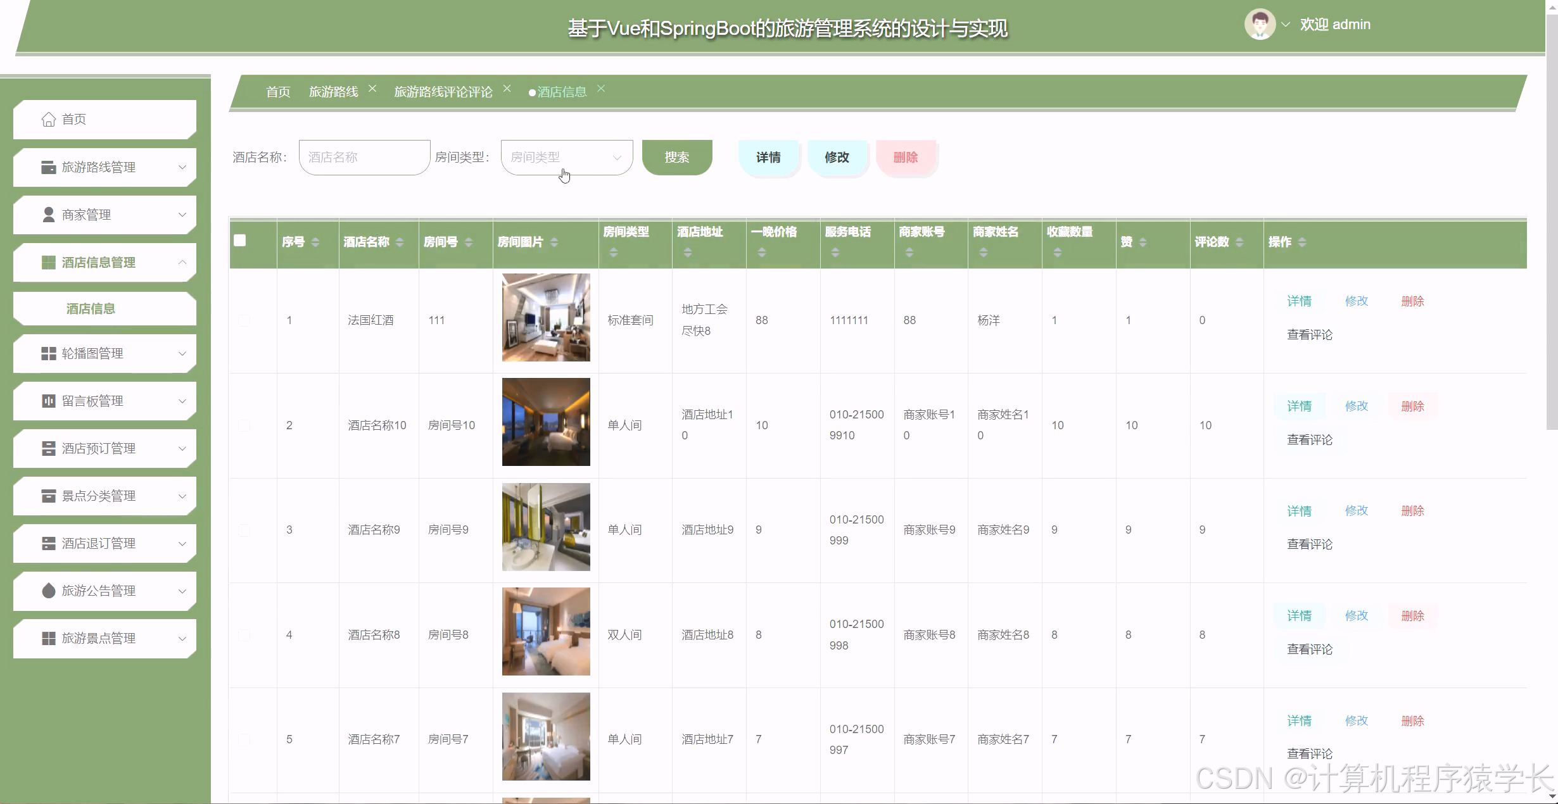Click 修改 for 酒店名称10 row
The height and width of the screenshot is (804, 1558).
click(x=1357, y=406)
